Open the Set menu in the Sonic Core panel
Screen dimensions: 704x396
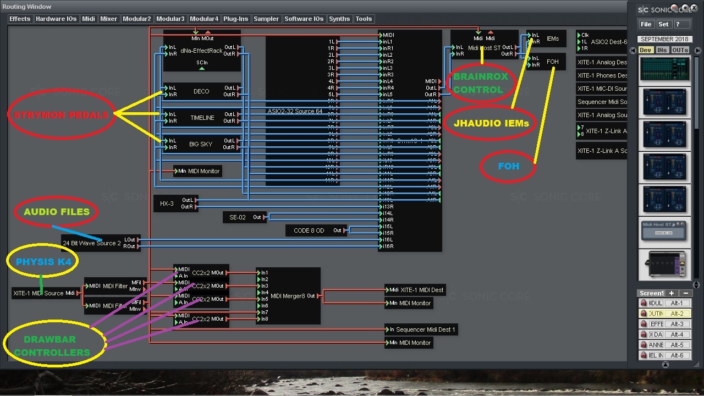(x=664, y=24)
